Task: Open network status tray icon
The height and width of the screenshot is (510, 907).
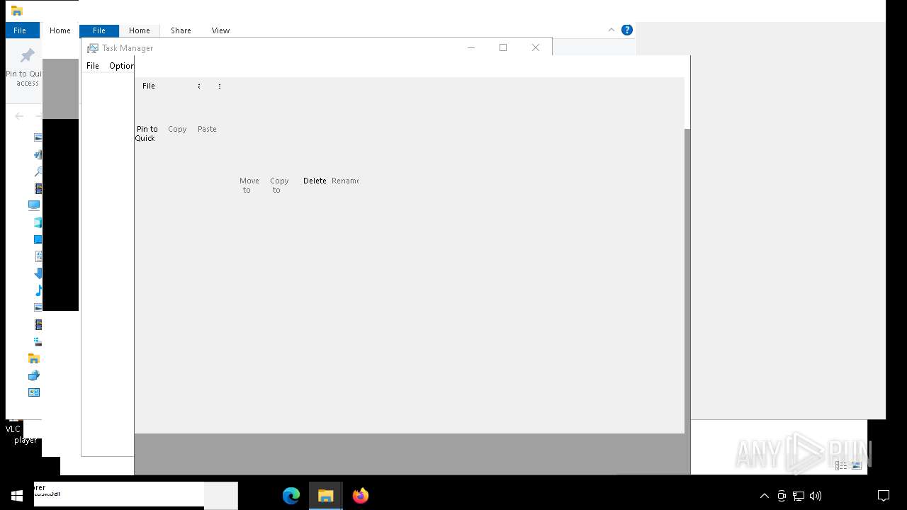Action: [x=799, y=496]
